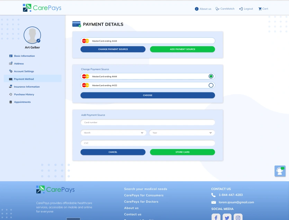
Task: Go to Basic Information section
Action: pos(24,56)
